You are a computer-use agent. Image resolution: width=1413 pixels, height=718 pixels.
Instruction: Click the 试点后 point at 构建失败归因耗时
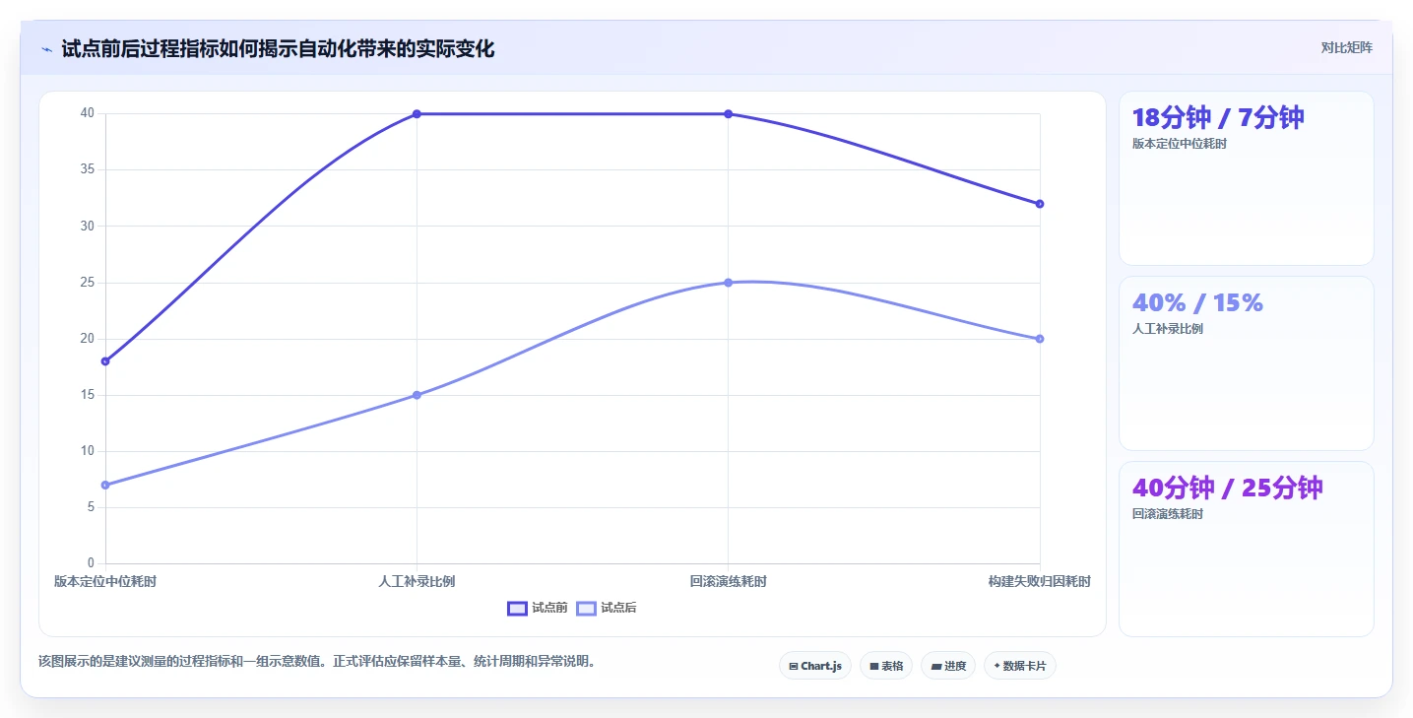[x=1040, y=339]
